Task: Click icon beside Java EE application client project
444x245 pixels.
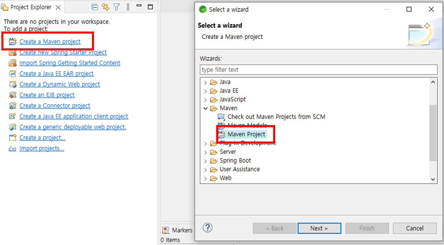Action: [13, 116]
